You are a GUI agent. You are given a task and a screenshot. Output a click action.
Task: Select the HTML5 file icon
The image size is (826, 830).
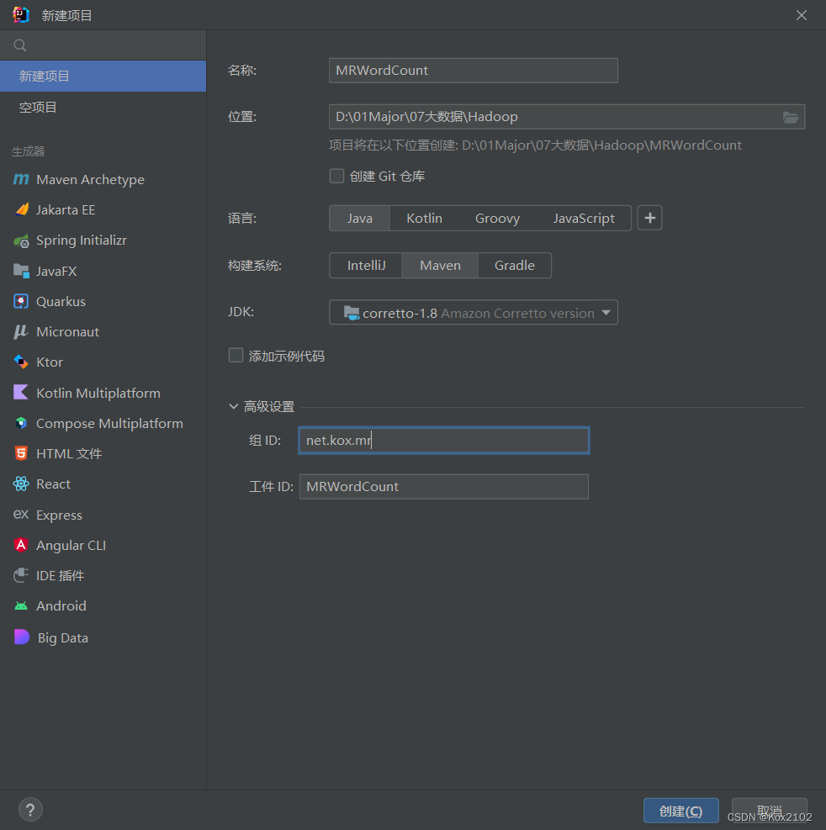coord(21,453)
